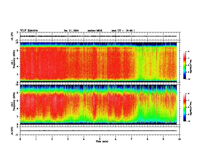Click the "VLF Spectra" plot title
Image resolution: width=202 pixels, height=156 pixels.
coord(29,31)
